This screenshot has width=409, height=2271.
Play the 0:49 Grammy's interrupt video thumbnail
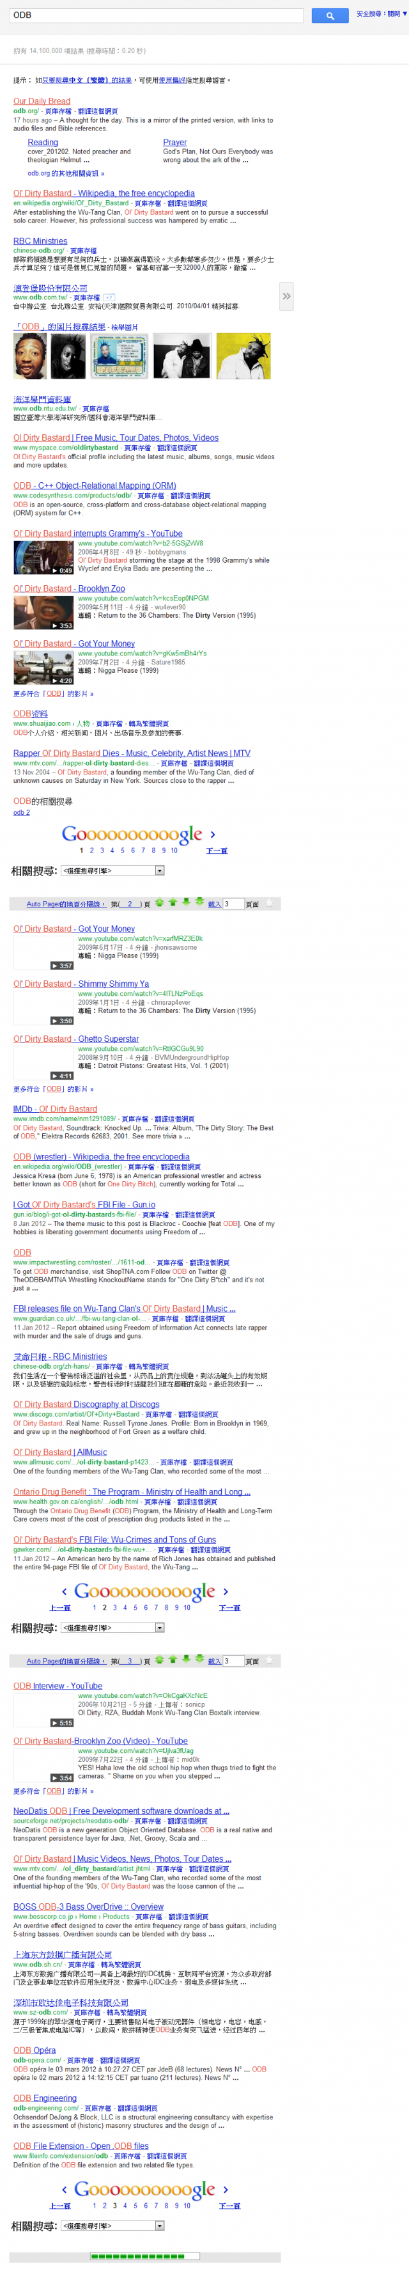(43, 557)
